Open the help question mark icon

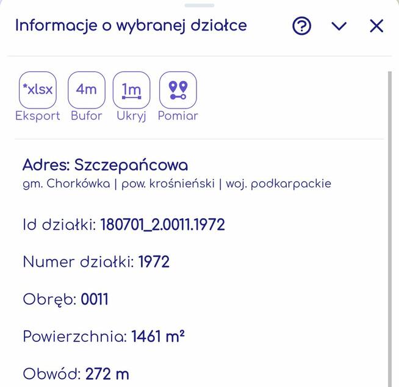pyautogui.click(x=301, y=26)
